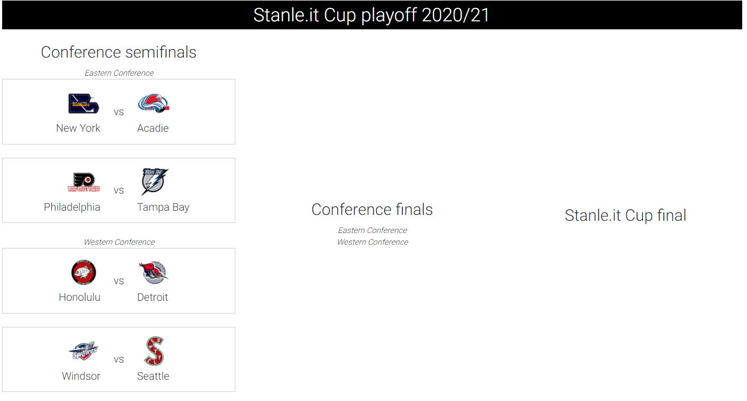Follow the Acadie team name link
The image size is (747, 401).
(x=153, y=128)
